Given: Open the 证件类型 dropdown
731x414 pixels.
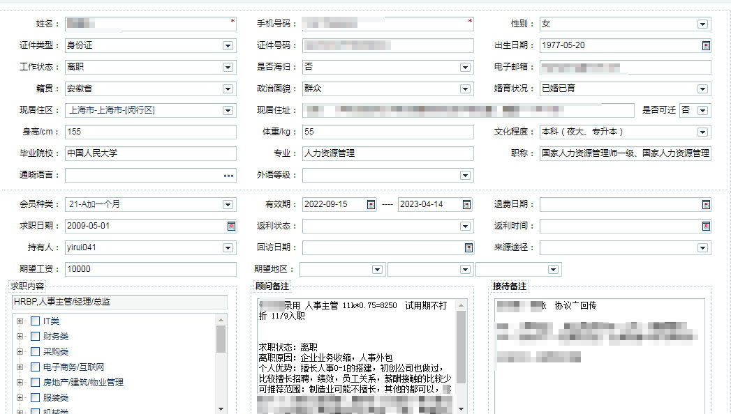Looking at the screenshot, I should (x=228, y=45).
